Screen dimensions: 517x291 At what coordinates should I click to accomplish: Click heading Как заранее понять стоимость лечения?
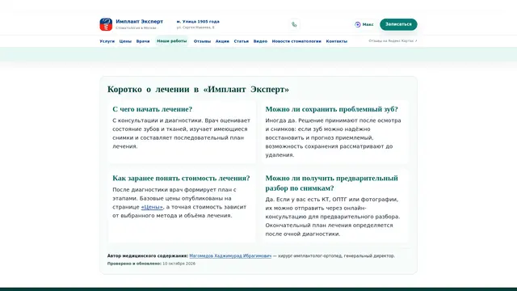[181, 178]
